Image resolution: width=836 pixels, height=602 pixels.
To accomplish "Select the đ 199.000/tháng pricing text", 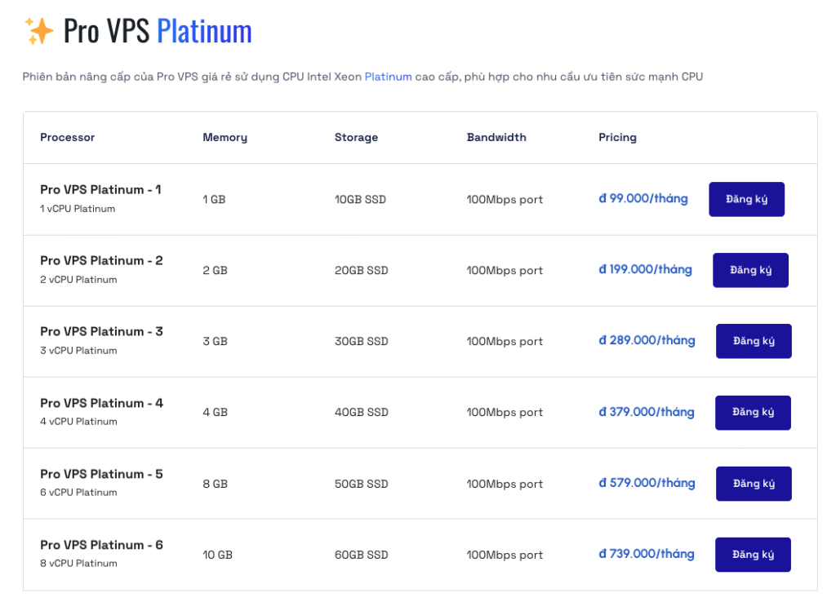I will click(645, 270).
